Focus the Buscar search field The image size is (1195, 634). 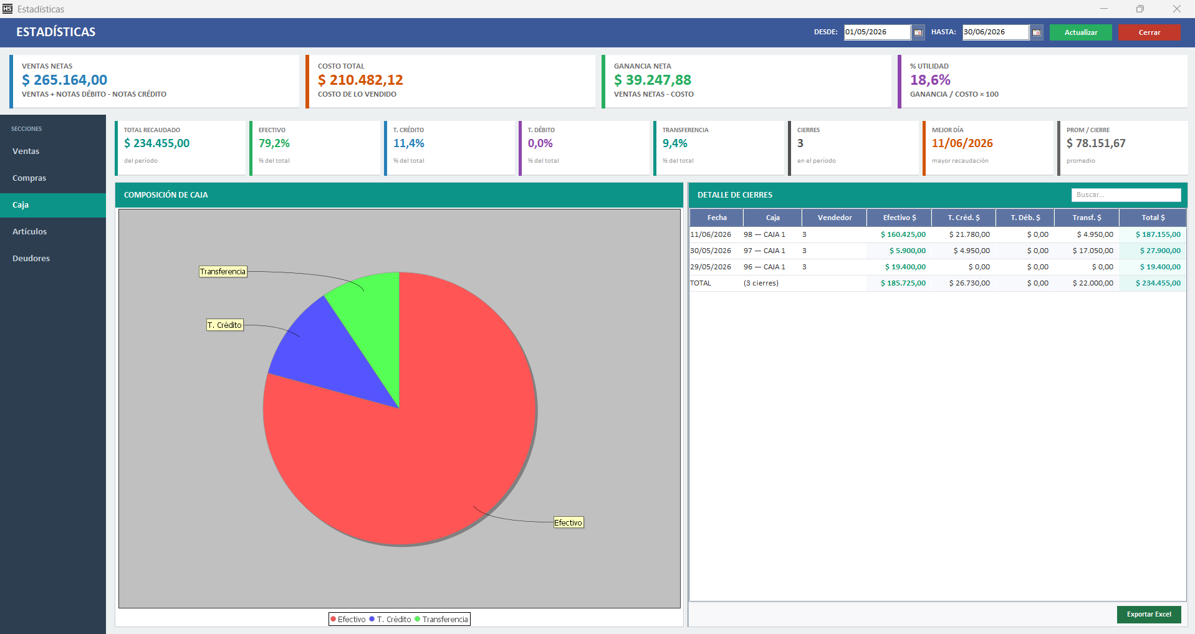tap(1126, 195)
